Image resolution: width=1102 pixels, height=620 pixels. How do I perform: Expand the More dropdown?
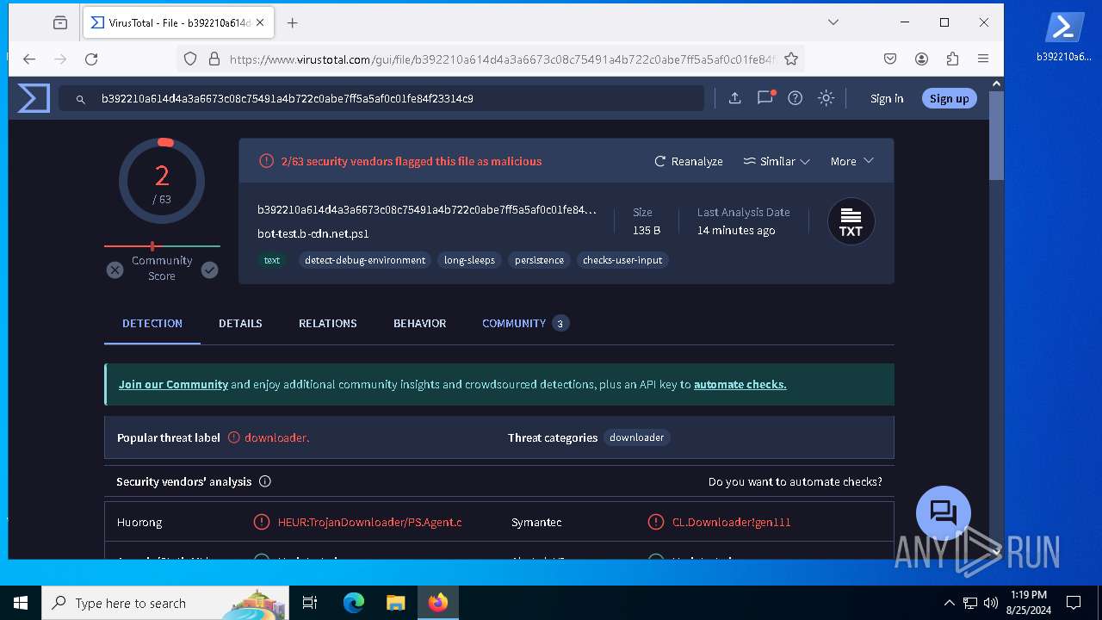851,161
